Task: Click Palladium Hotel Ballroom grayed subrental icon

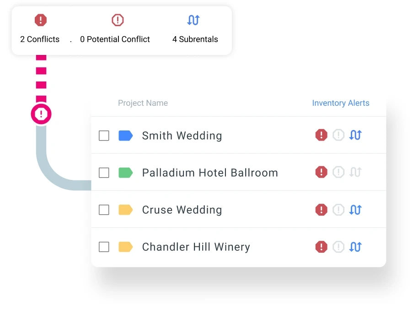Action: click(x=355, y=172)
